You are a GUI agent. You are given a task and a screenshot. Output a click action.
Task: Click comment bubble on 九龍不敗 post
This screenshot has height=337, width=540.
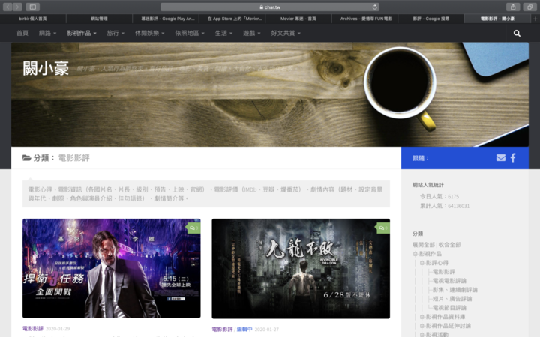[383, 228]
